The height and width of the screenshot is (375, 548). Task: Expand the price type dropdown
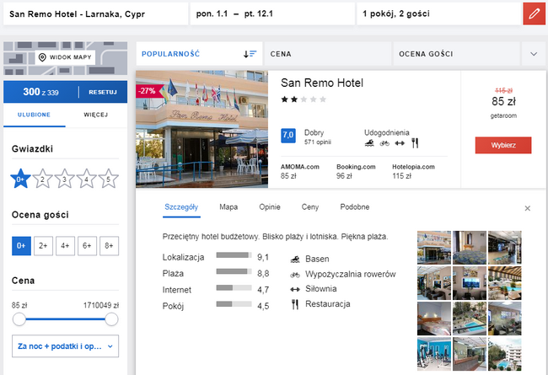tap(65, 346)
